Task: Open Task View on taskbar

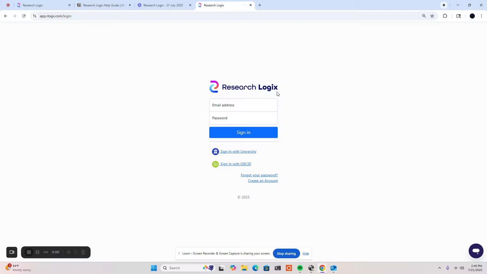Action: point(221,268)
